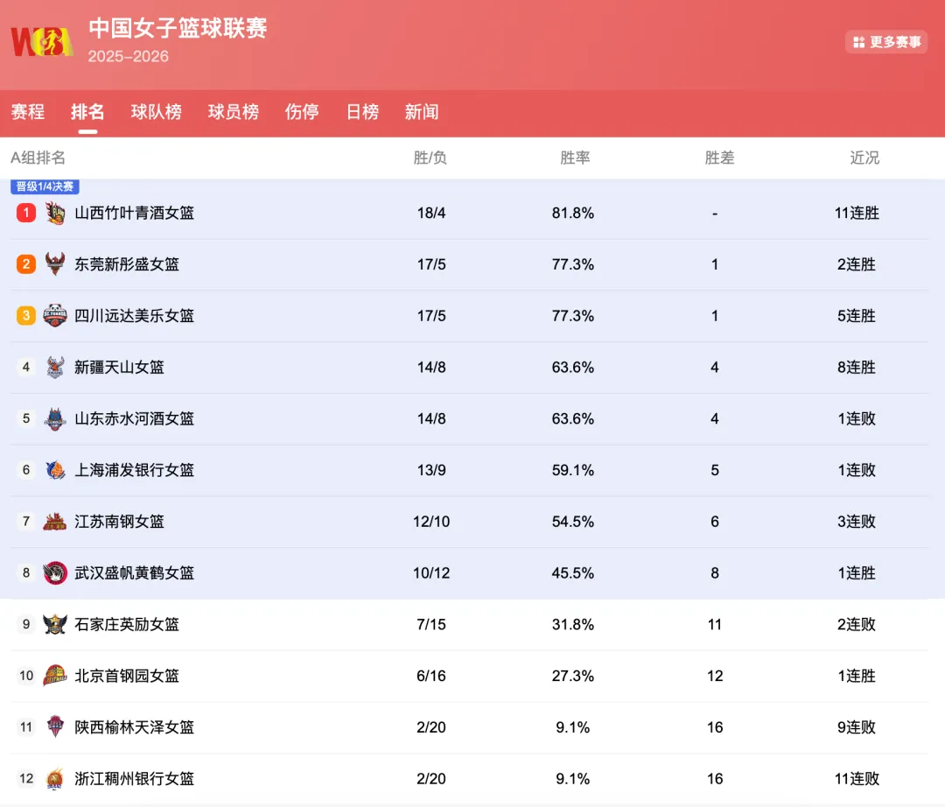
Task: Open team 东莞新彤盛女篮
Action: pyautogui.click(x=127, y=264)
